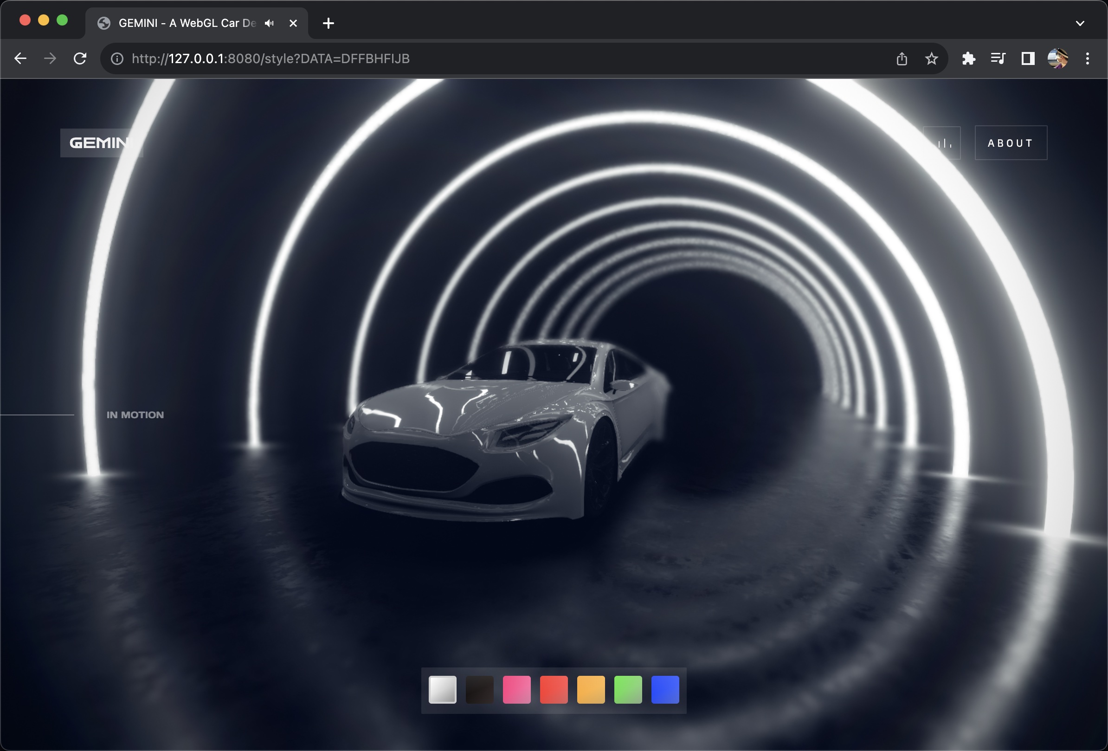1108x751 pixels.
Task: Open the share page icon
Action: point(901,58)
